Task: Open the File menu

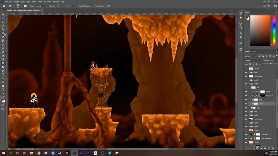Action: click(6, 2)
